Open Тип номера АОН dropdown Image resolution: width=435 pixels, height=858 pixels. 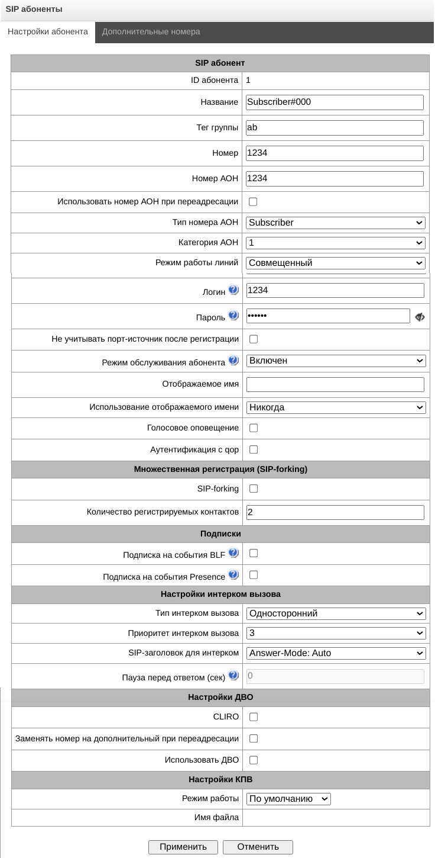[336, 223]
